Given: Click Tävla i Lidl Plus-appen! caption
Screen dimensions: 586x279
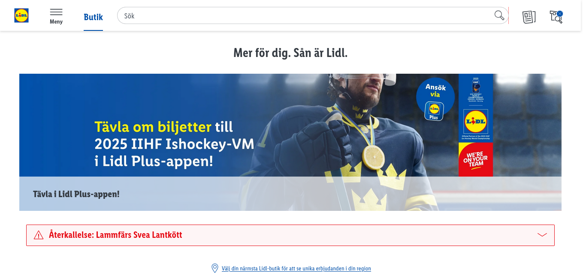Looking at the screenshot, I should click(76, 194).
